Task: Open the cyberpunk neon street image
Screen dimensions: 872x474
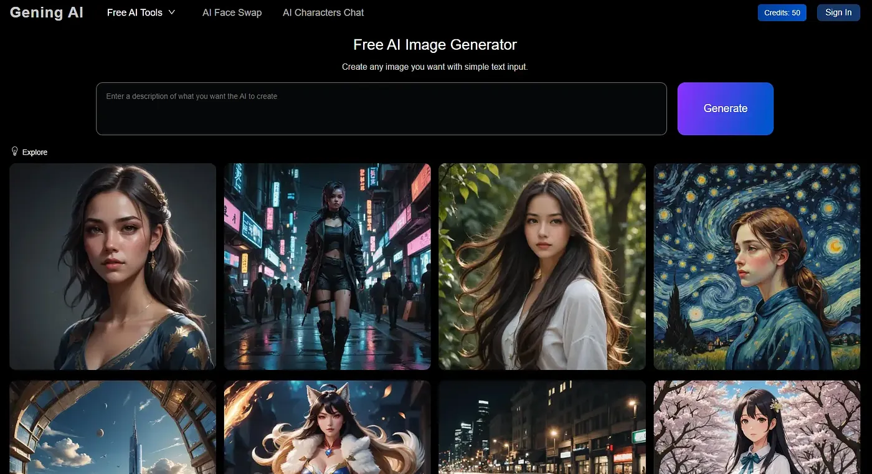Action: click(328, 267)
